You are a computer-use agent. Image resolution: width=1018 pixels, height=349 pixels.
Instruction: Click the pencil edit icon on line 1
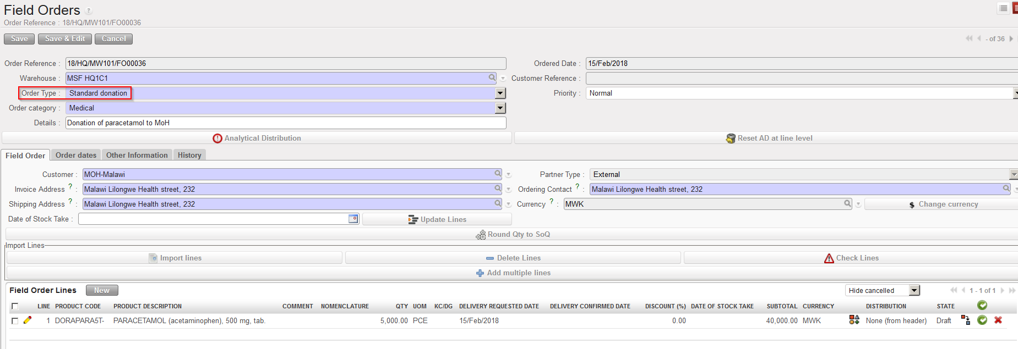pyautogui.click(x=28, y=320)
